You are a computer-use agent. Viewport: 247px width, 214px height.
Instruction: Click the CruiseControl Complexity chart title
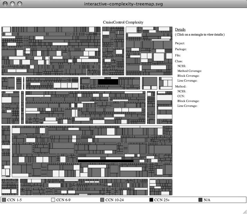coord(123,22)
